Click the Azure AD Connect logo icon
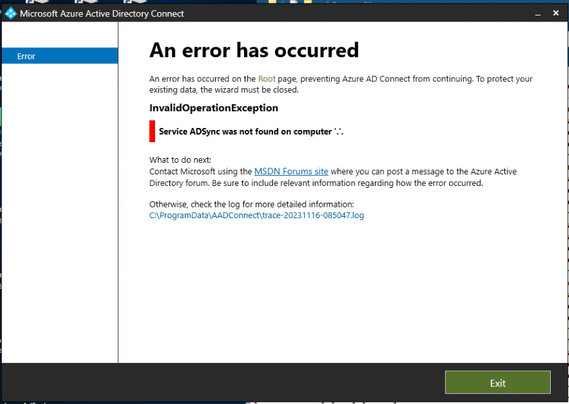Viewport: 569px width, 404px height. click(x=11, y=13)
